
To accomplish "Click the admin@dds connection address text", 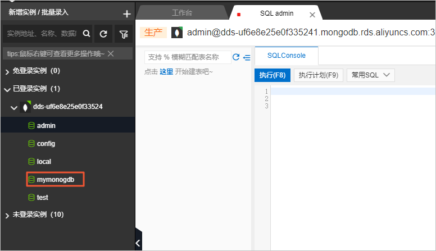I will click(311, 33).
